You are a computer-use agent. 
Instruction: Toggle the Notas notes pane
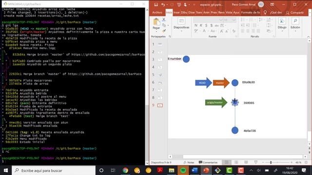[x=189, y=162]
